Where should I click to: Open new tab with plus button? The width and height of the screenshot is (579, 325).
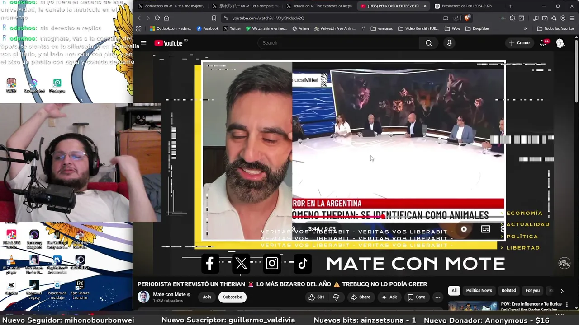510,6
